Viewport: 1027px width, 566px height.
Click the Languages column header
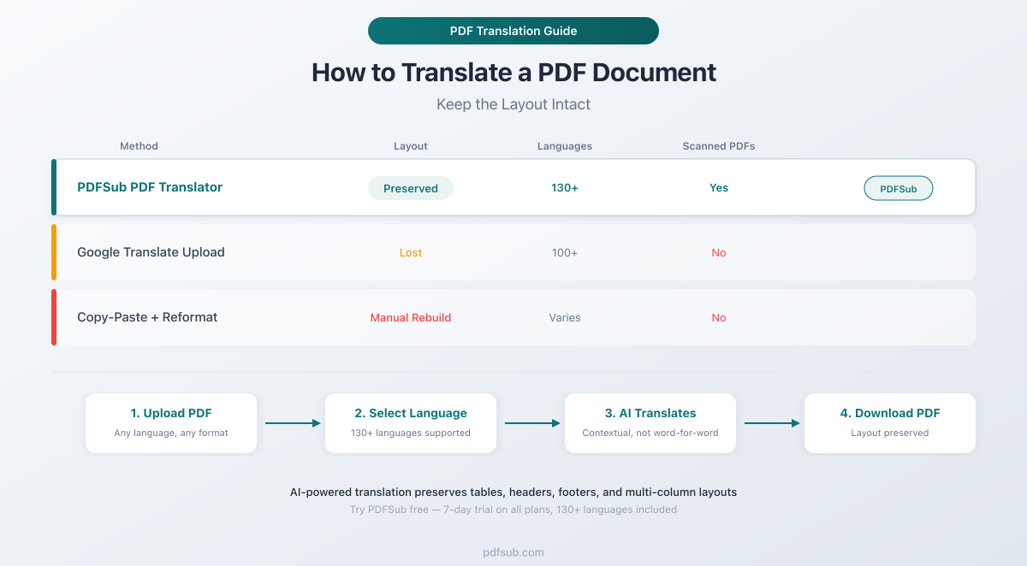(565, 146)
